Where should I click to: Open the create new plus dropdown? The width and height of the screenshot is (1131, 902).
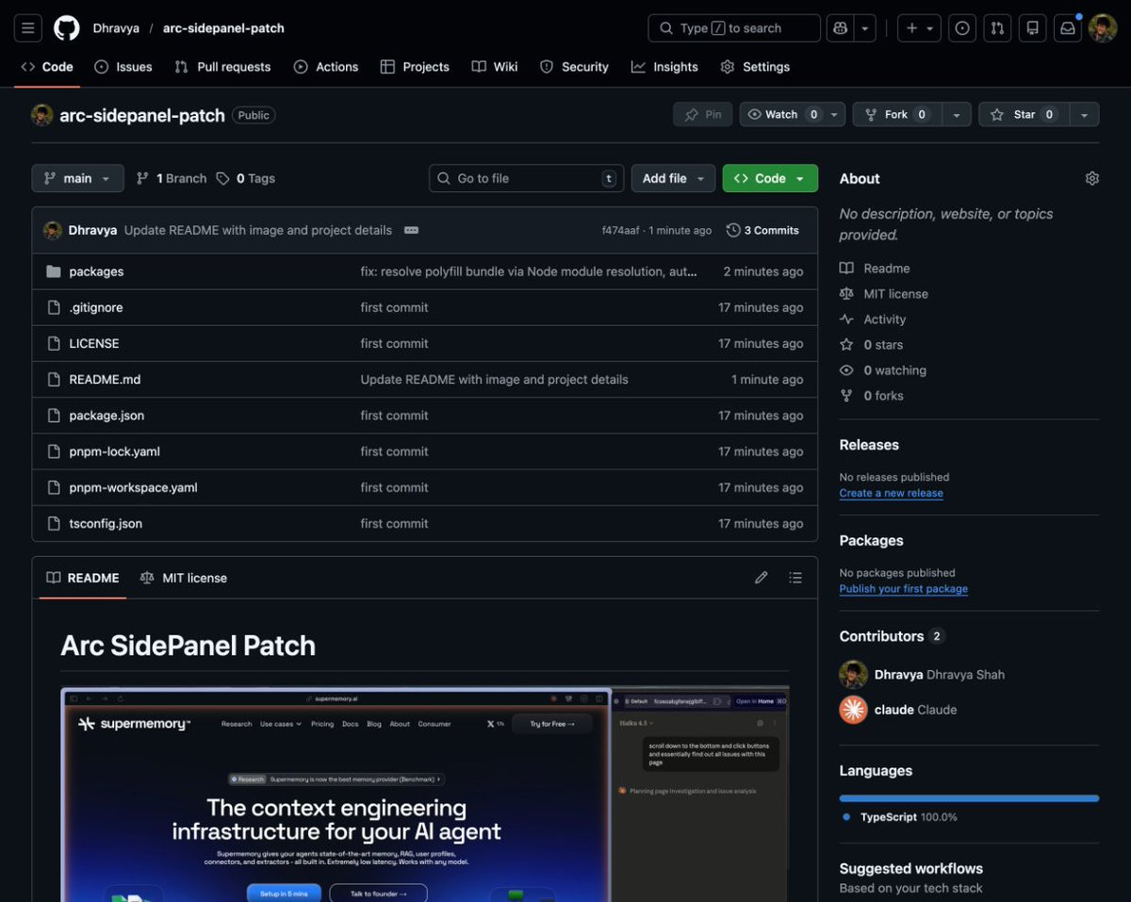coord(919,28)
